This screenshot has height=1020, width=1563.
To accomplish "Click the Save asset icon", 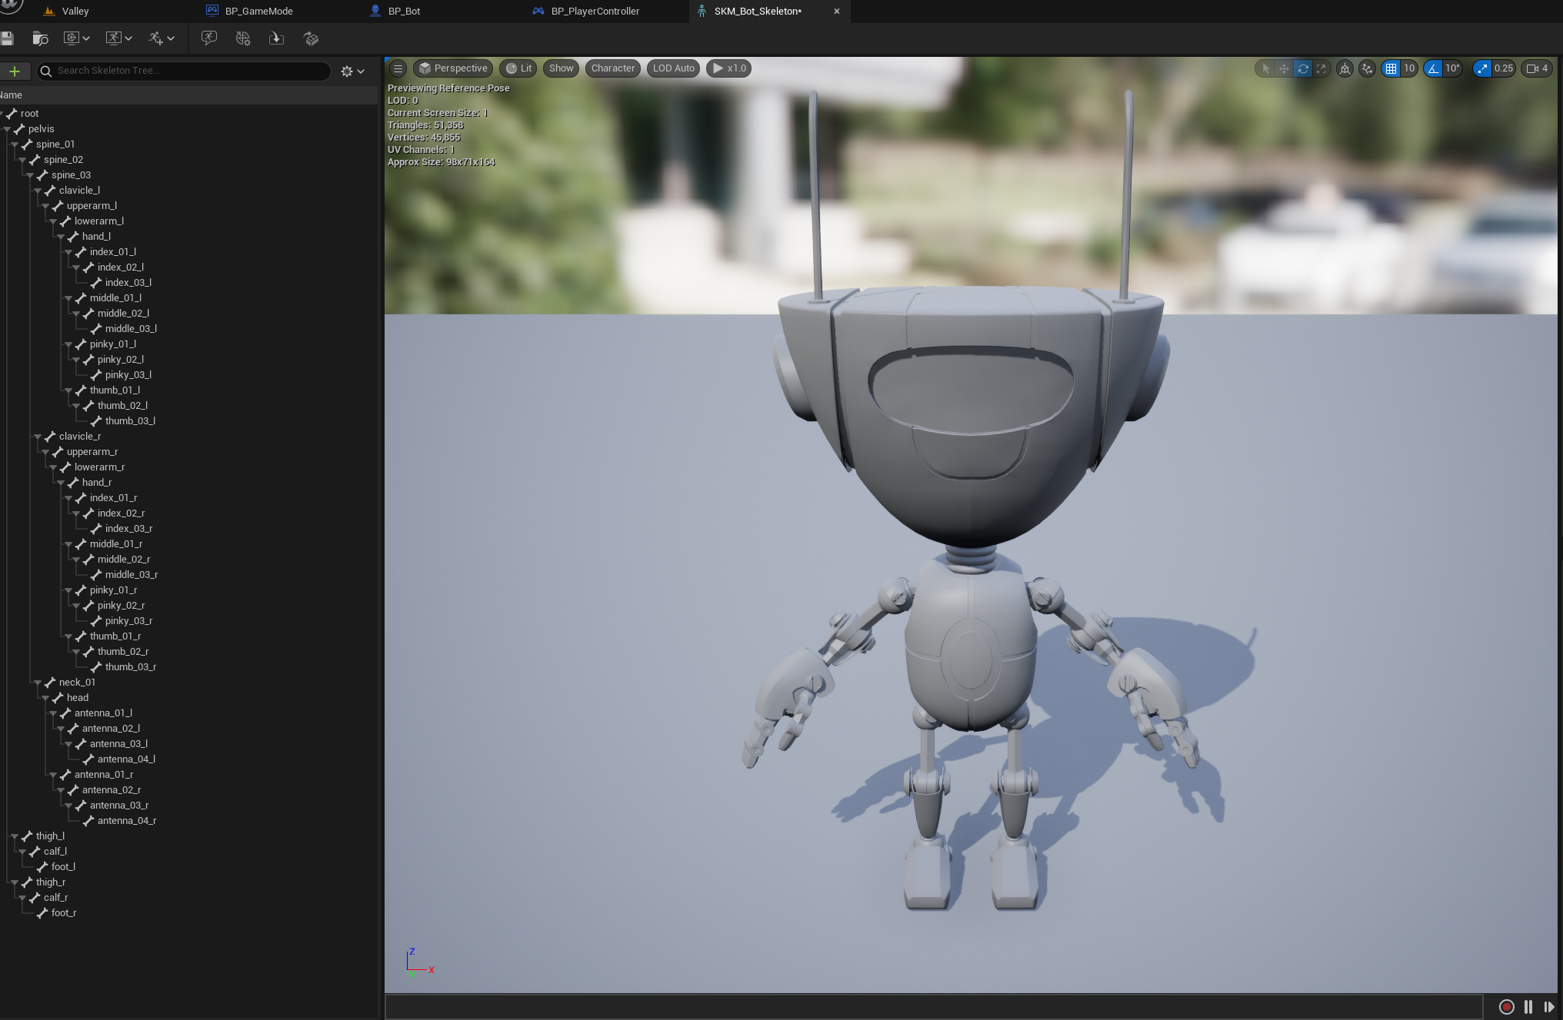I will [x=8, y=38].
